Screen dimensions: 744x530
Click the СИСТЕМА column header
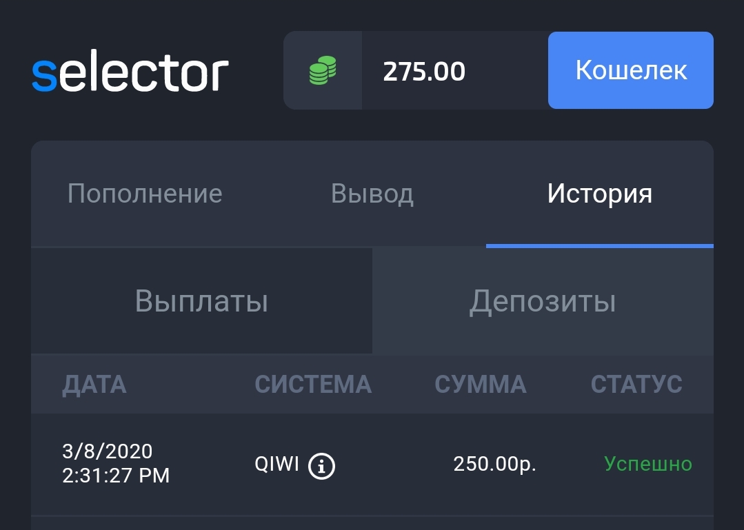tap(313, 384)
